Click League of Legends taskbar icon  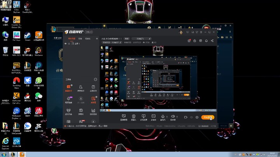point(13,154)
